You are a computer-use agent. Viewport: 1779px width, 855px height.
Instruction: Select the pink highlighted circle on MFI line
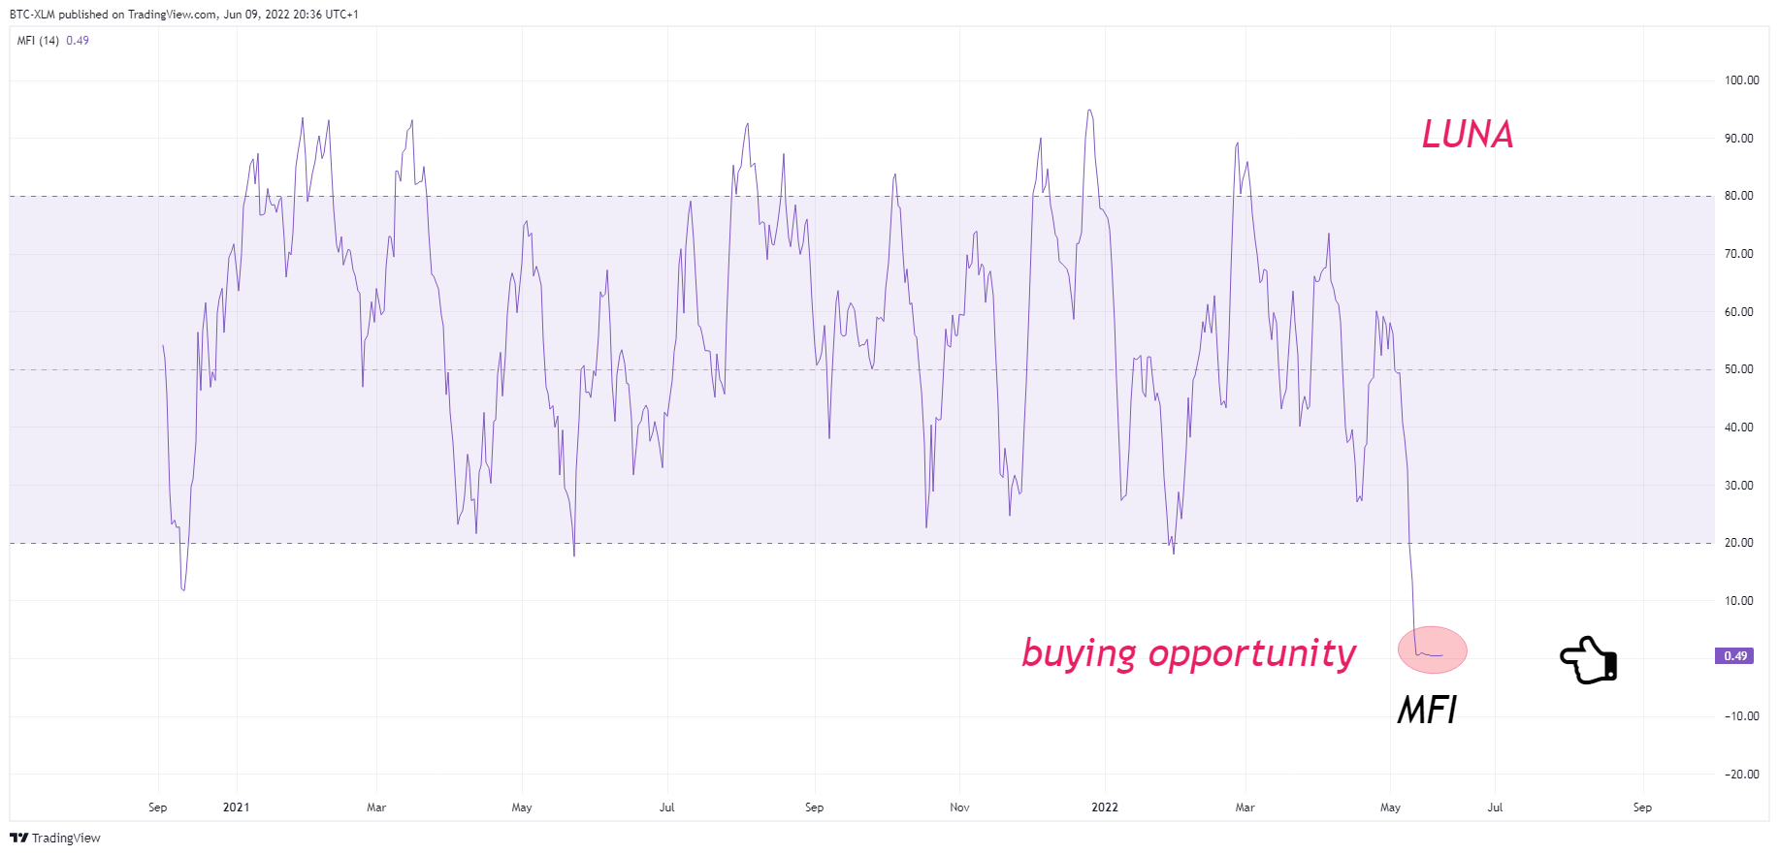point(1432,649)
